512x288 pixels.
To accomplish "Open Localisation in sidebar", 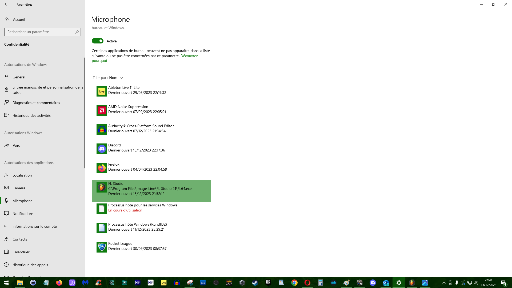I will click(x=22, y=175).
